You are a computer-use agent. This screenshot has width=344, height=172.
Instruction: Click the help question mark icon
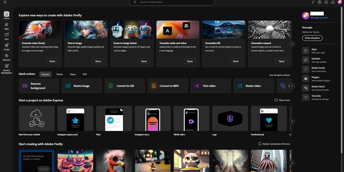point(319,2)
